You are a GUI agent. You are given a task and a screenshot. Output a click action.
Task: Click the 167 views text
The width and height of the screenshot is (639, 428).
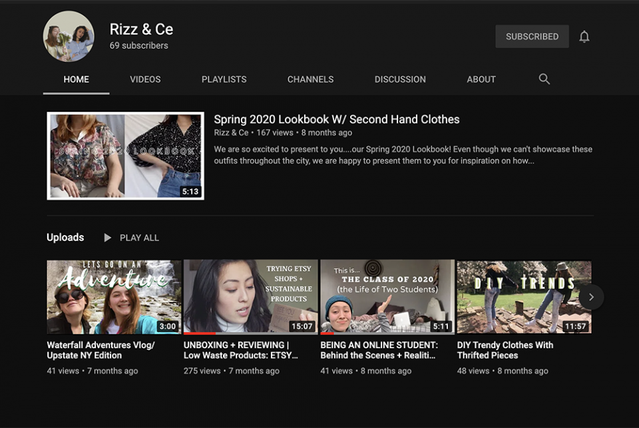275,132
